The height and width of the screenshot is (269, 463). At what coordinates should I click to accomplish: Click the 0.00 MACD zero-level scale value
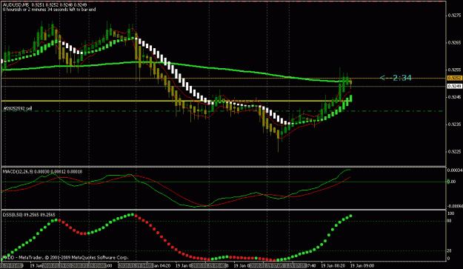pyautogui.click(x=451, y=182)
